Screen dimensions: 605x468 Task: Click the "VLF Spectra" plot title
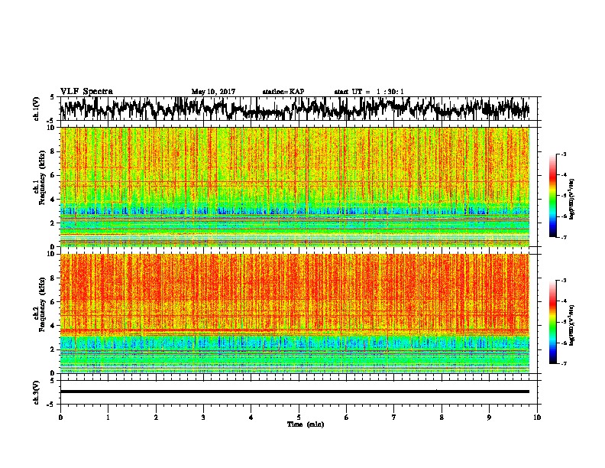coord(86,91)
